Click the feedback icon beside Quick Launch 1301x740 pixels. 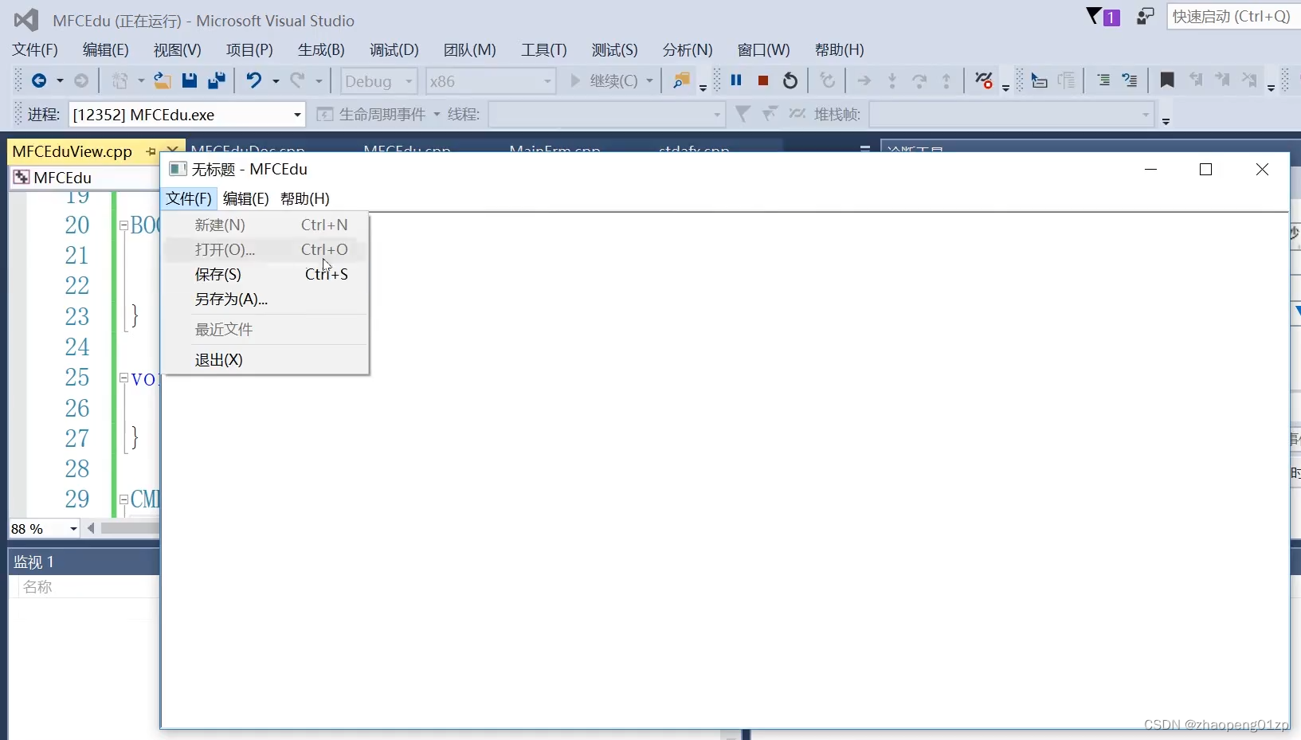point(1146,17)
